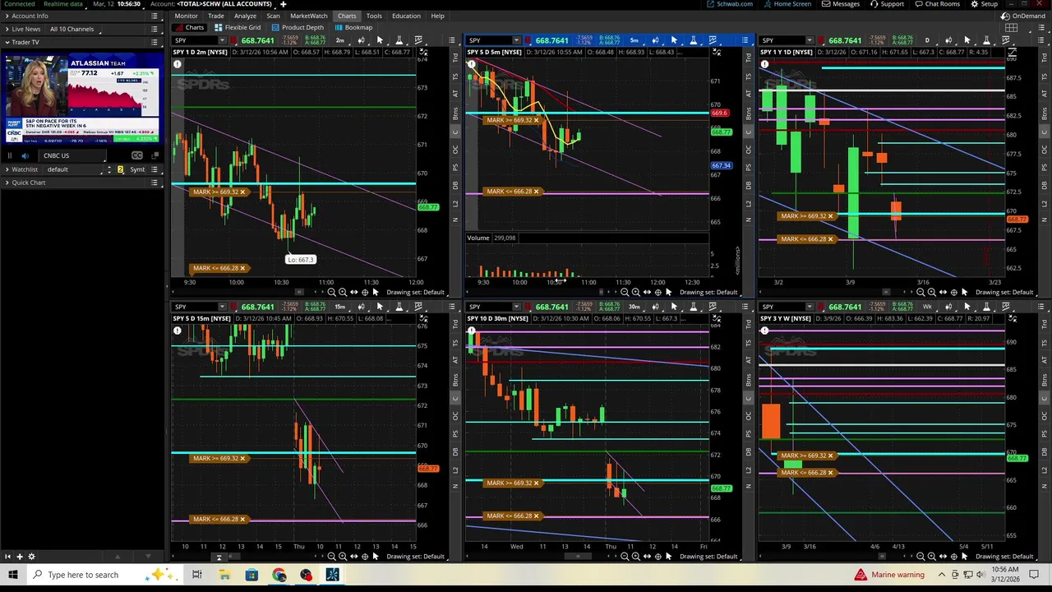Open the Education tab
The width and height of the screenshot is (1052, 592).
click(406, 16)
